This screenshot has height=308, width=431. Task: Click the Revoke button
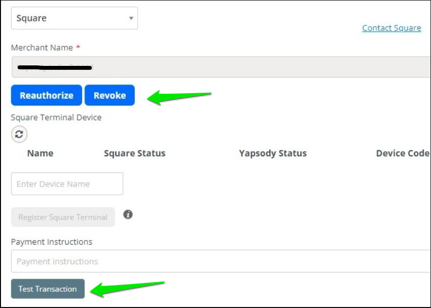coord(110,95)
